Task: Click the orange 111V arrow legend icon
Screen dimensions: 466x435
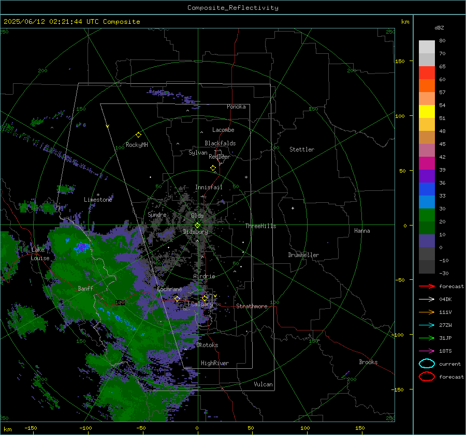Action: (427, 312)
